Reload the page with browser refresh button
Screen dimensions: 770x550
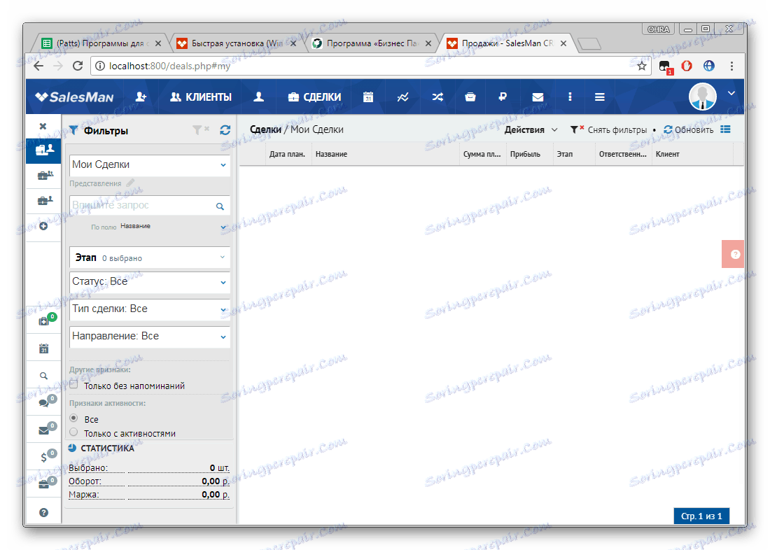click(78, 66)
